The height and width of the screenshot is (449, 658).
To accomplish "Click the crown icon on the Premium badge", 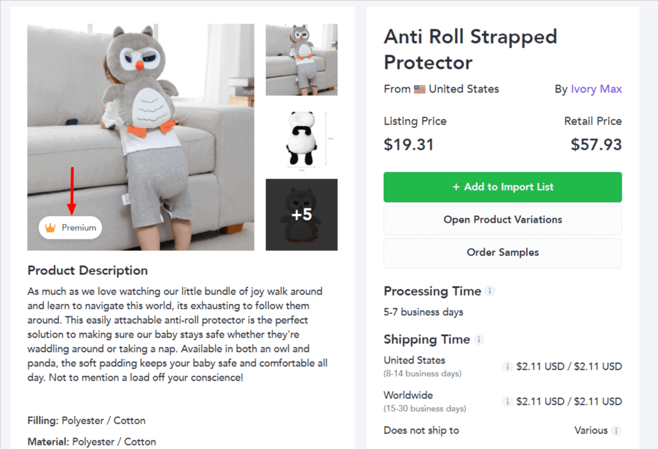I will (51, 228).
